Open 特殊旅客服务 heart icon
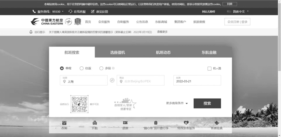This screenshot has width=281, height=137. (x=186, y=123)
